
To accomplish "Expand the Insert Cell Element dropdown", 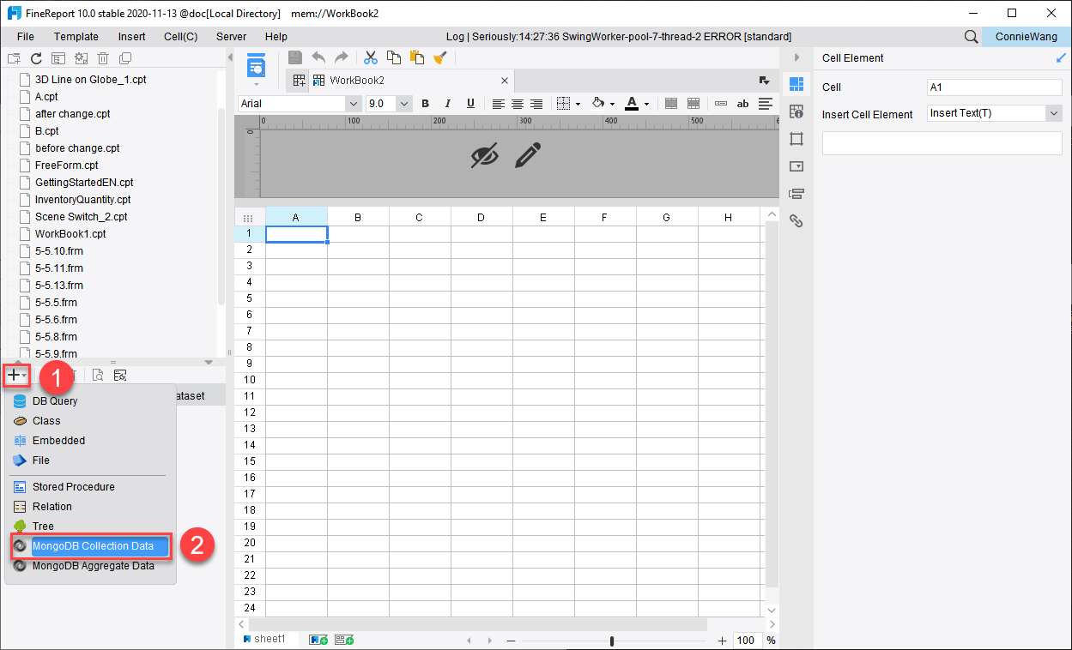I will click(1054, 112).
